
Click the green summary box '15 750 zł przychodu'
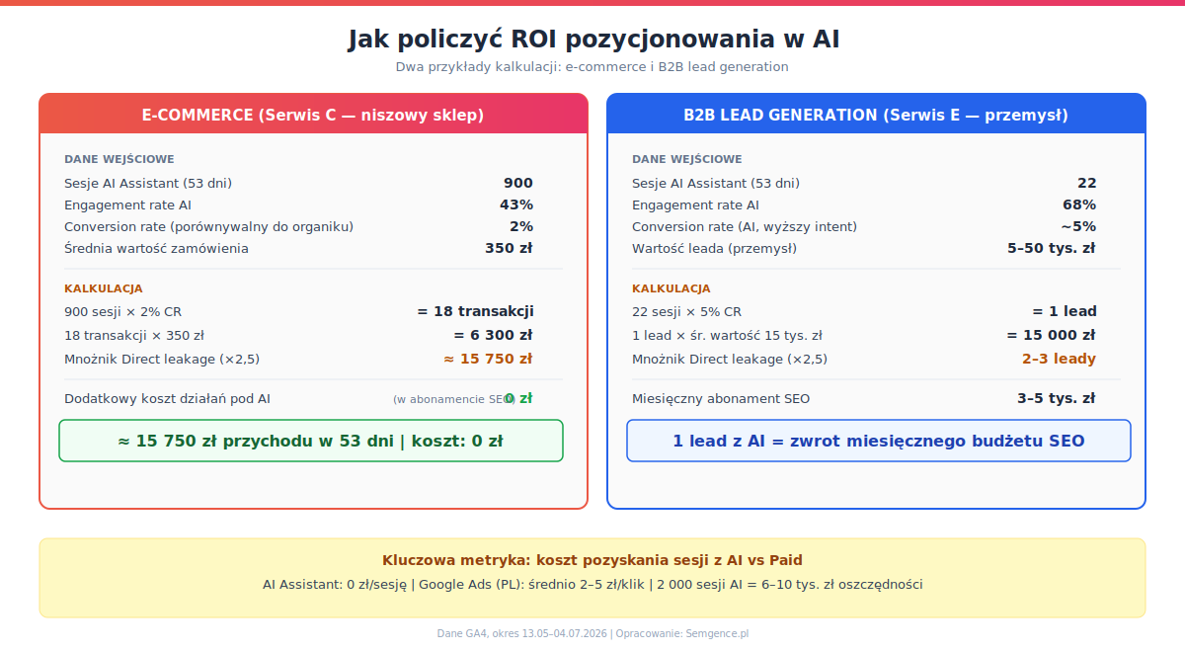[x=311, y=441]
